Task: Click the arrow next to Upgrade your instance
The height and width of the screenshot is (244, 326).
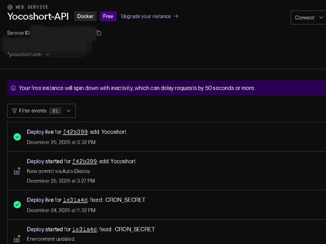Action: (176, 16)
